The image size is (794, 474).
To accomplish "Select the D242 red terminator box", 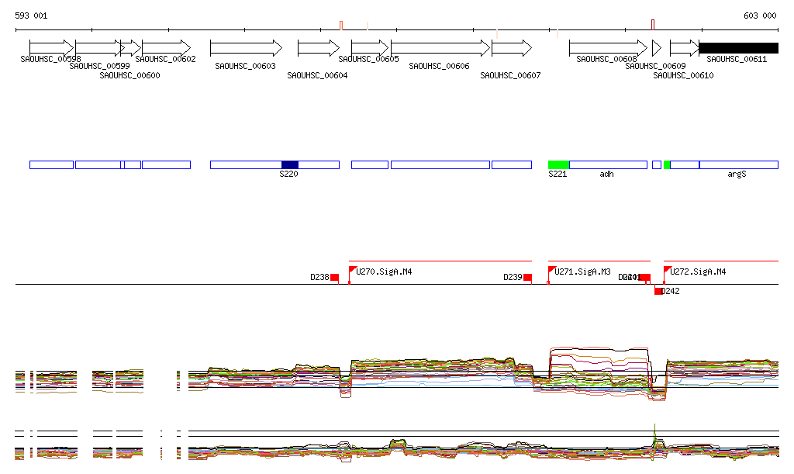I will 658,291.
